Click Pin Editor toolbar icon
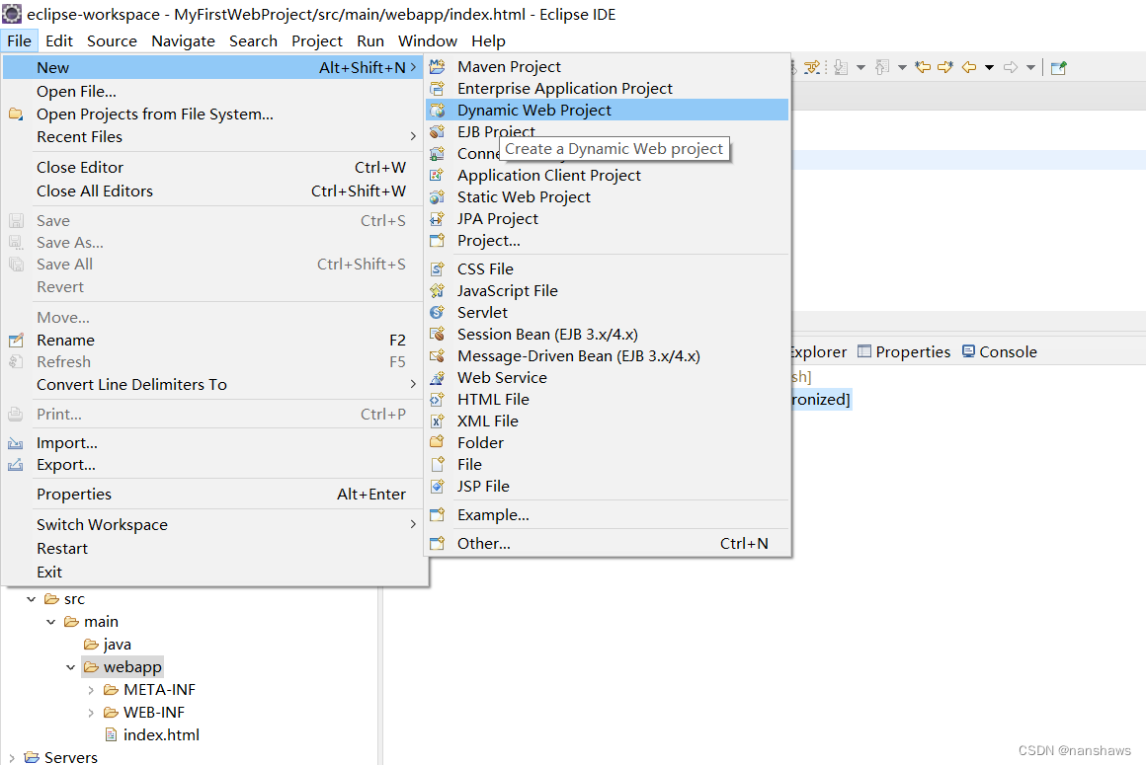Viewport: 1146px width, 765px height. (x=1059, y=68)
